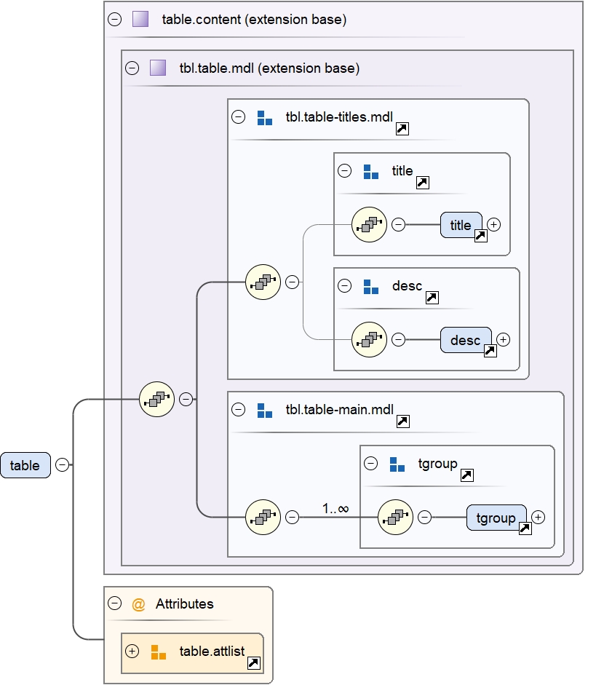Image resolution: width=604 pixels, height=685 pixels.
Task: Select the table root element node
Action: 25,465
